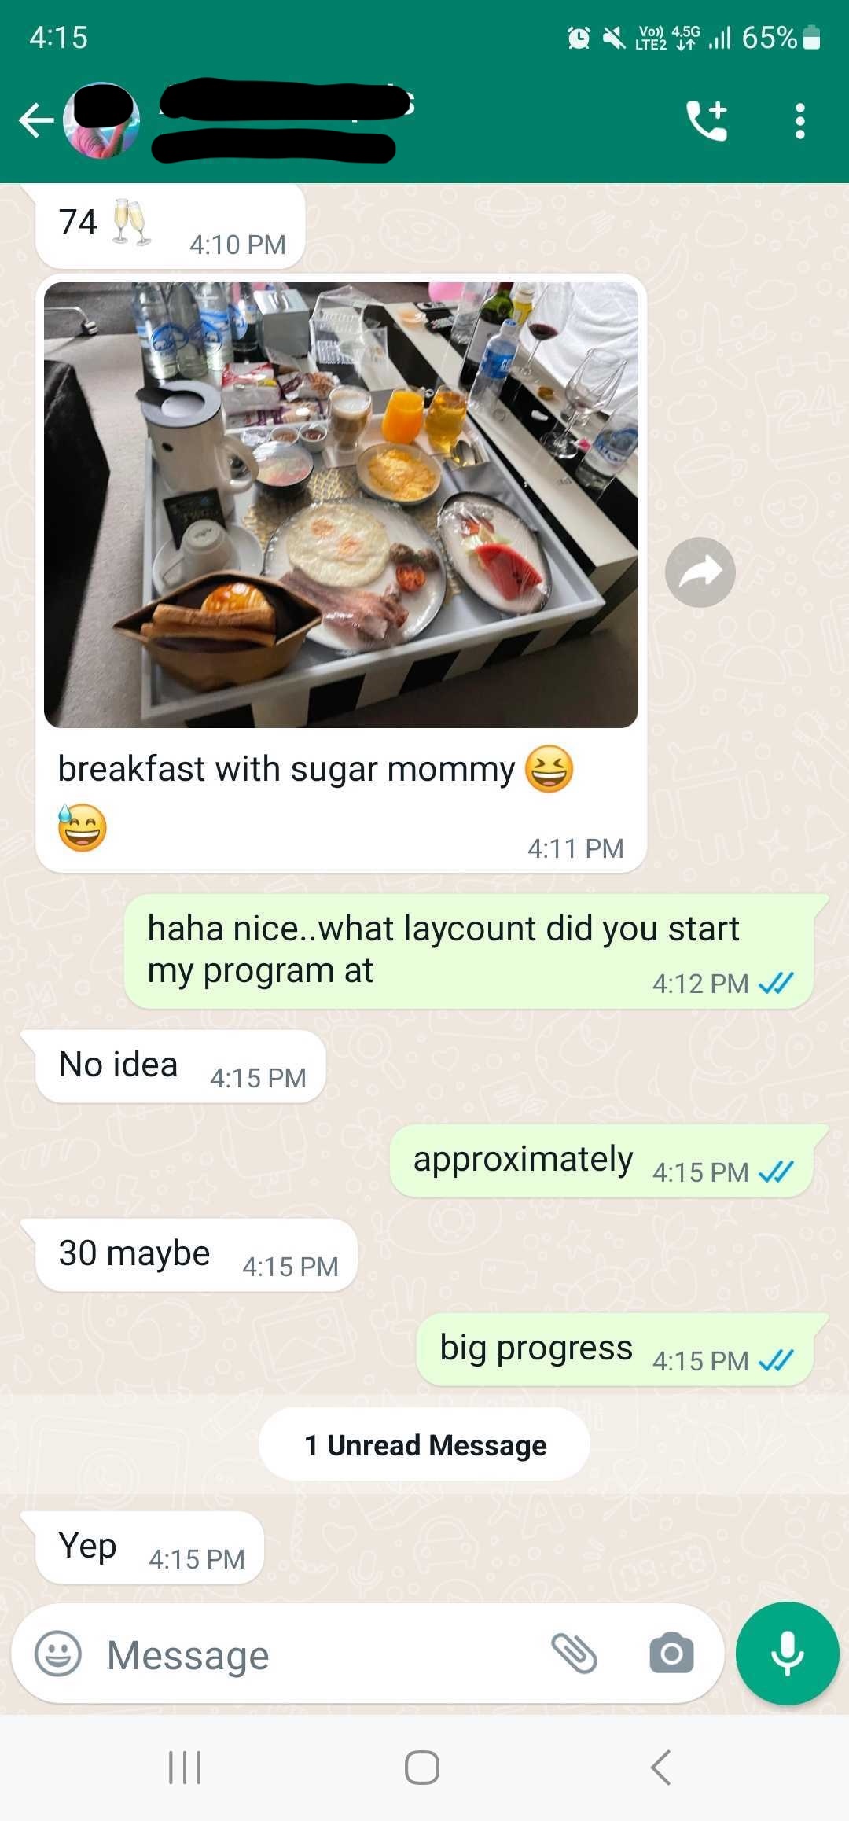This screenshot has height=1821, width=849.
Task: Attach a file with the paperclip icon
Action: 575,1653
